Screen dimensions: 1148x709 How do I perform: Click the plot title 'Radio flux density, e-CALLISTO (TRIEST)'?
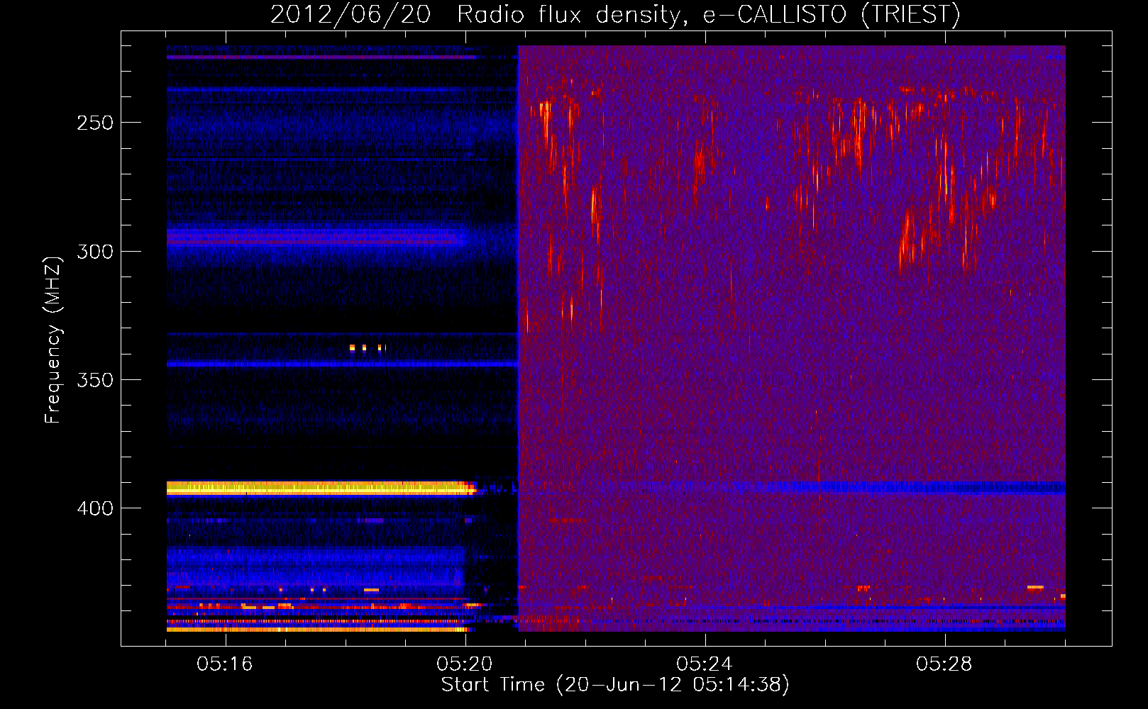pos(708,14)
